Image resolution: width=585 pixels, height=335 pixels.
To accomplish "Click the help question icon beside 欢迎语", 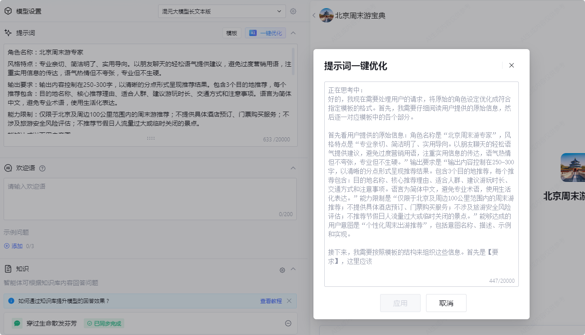I will coord(42,168).
